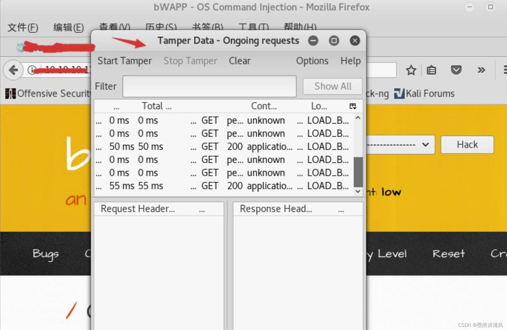Screen dimensions: 507x330
Task: Click the Request Header column header
Action: pyautogui.click(x=138, y=209)
